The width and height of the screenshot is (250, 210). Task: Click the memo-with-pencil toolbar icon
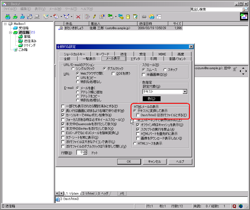pyautogui.click(x=135, y=16)
